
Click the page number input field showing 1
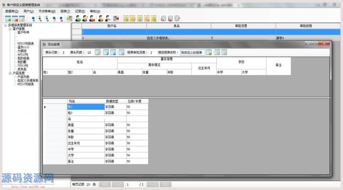tap(132, 185)
